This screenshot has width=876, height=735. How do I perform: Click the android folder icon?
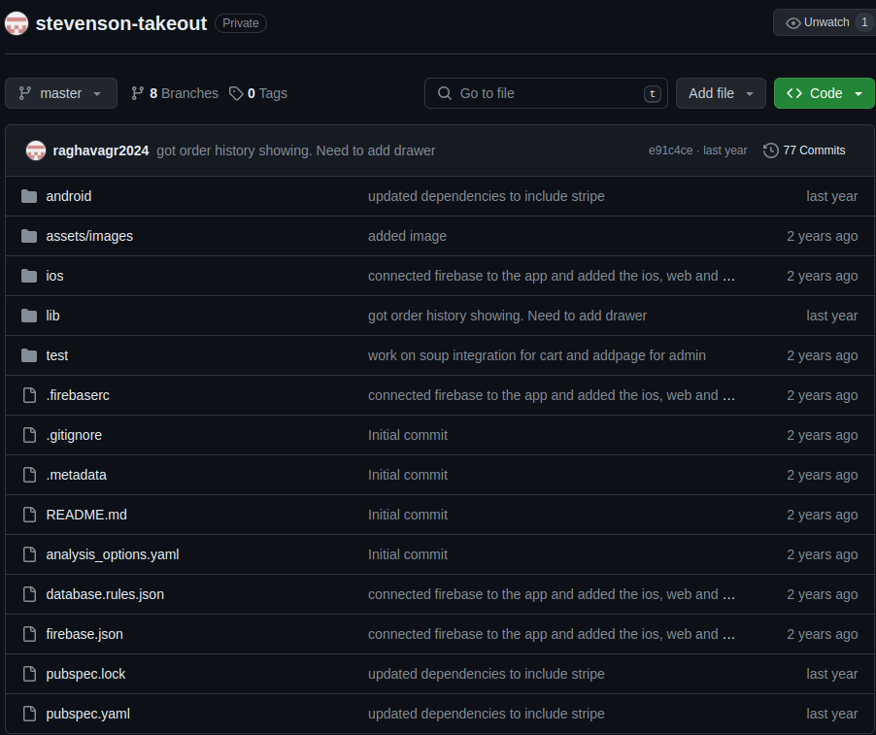(x=28, y=196)
